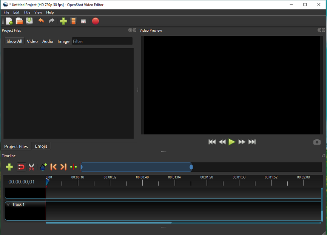
Task: Open the View menu
Action: pyautogui.click(x=38, y=12)
